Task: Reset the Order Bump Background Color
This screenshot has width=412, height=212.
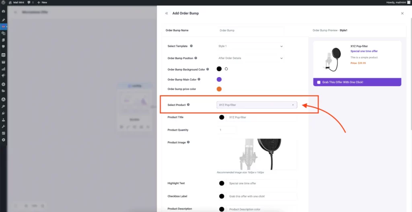Action: [x=226, y=69]
